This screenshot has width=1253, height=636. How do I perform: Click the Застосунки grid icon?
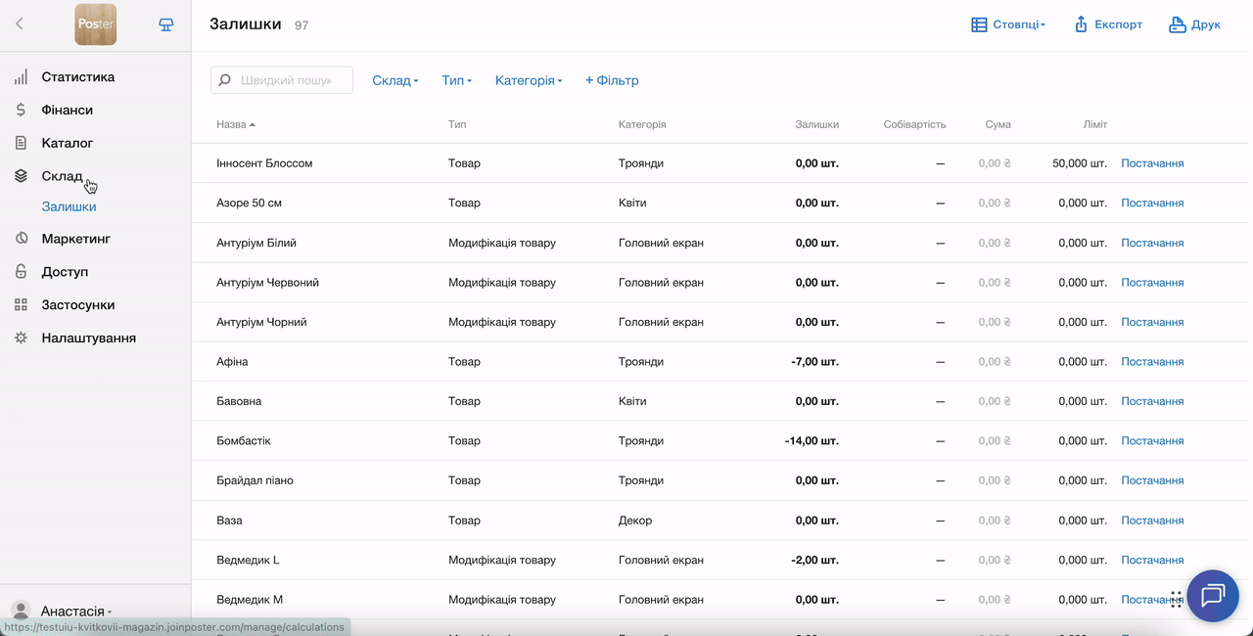21,305
